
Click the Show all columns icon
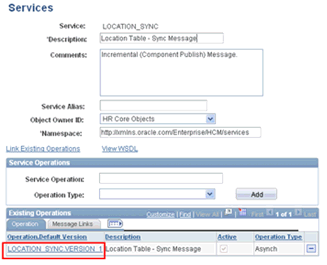[x=115, y=224]
